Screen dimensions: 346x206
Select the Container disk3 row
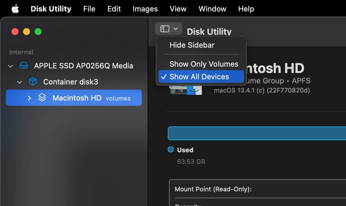(x=71, y=82)
